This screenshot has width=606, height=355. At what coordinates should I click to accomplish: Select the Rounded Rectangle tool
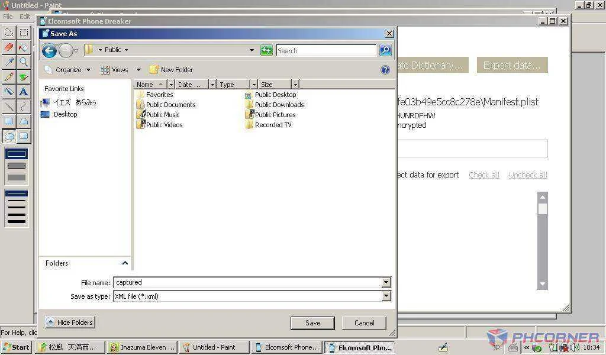tap(24, 136)
